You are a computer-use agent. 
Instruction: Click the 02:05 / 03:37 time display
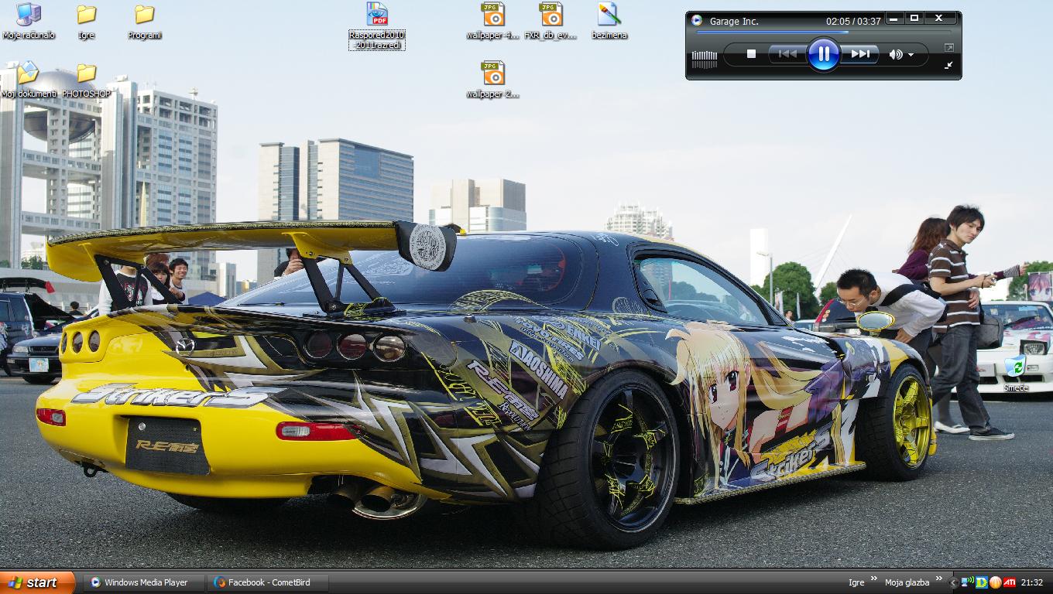[853, 22]
